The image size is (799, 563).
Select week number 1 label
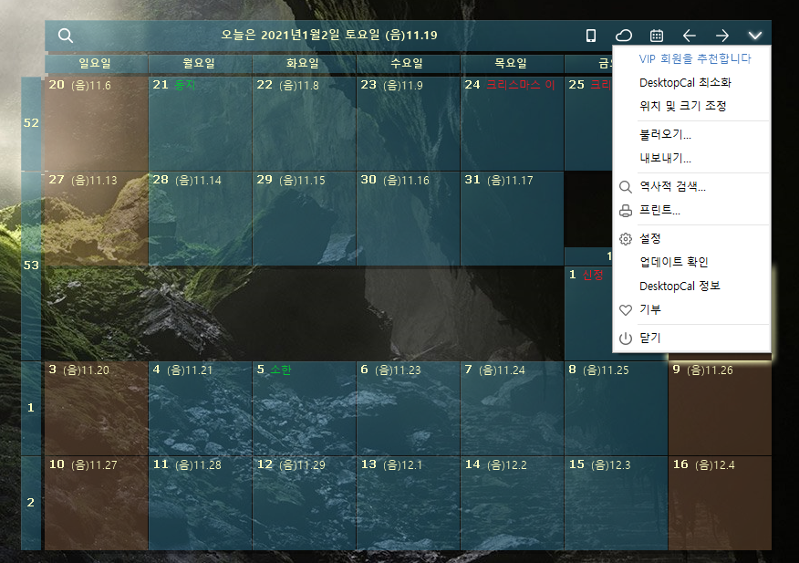(x=31, y=408)
